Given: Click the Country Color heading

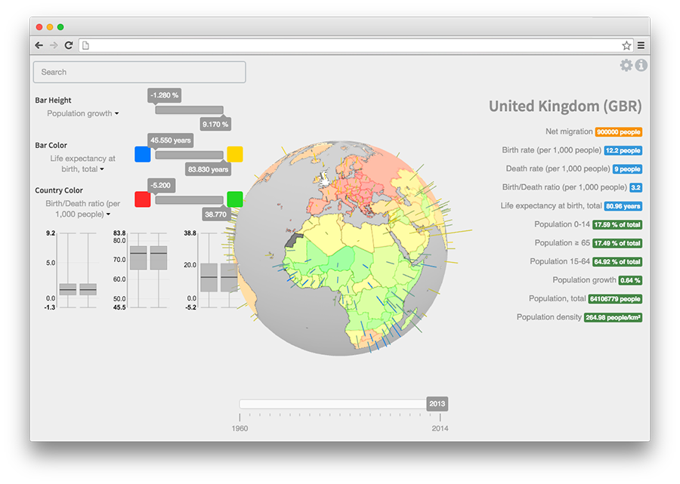Looking at the screenshot, I should pos(59,190).
